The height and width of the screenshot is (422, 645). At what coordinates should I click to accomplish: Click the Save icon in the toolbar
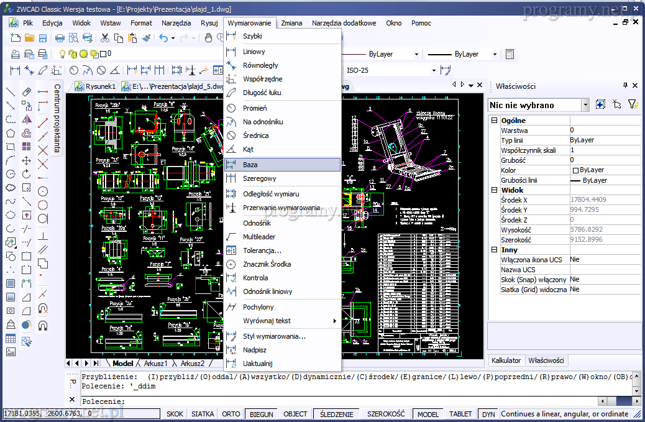(x=43, y=39)
